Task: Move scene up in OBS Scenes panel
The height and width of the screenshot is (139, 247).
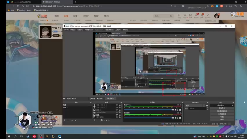Action: tap(72, 120)
